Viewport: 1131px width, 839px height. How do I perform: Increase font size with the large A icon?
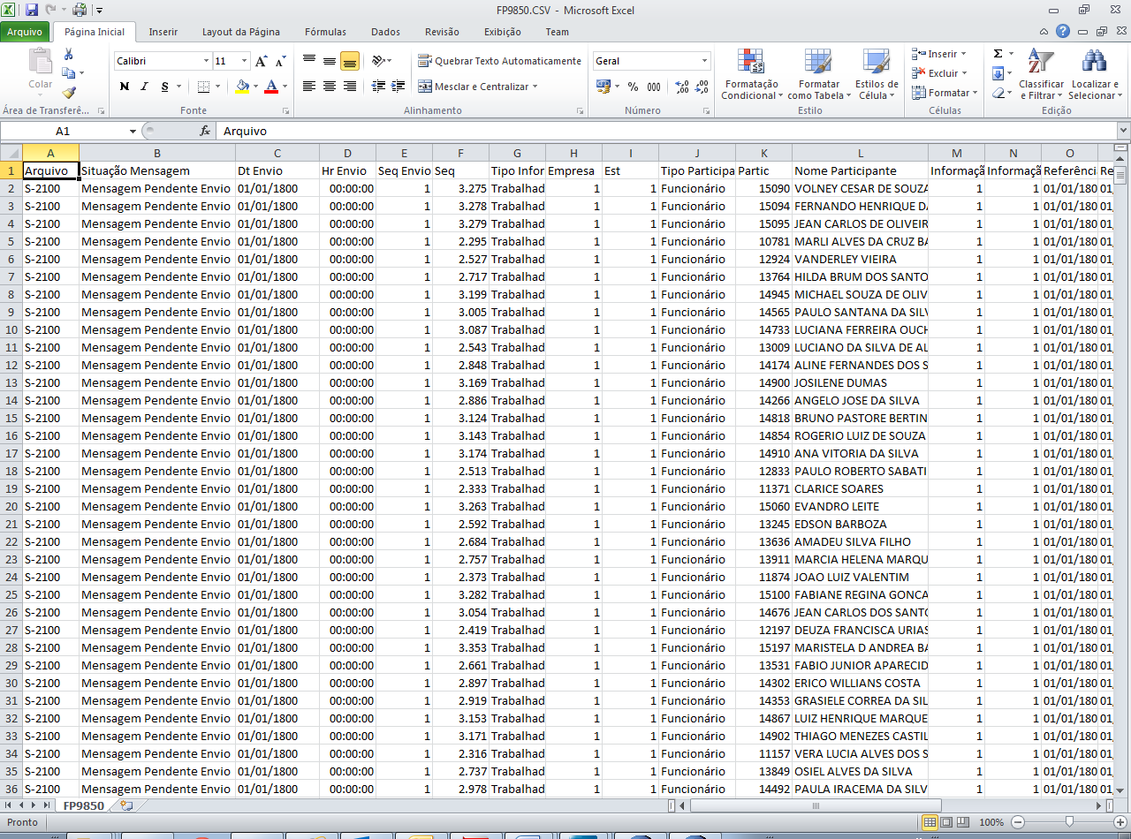click(262, 61)
